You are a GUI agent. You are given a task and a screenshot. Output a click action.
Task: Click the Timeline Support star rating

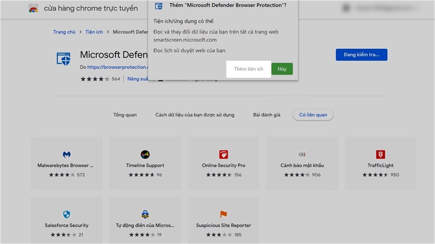141,175
